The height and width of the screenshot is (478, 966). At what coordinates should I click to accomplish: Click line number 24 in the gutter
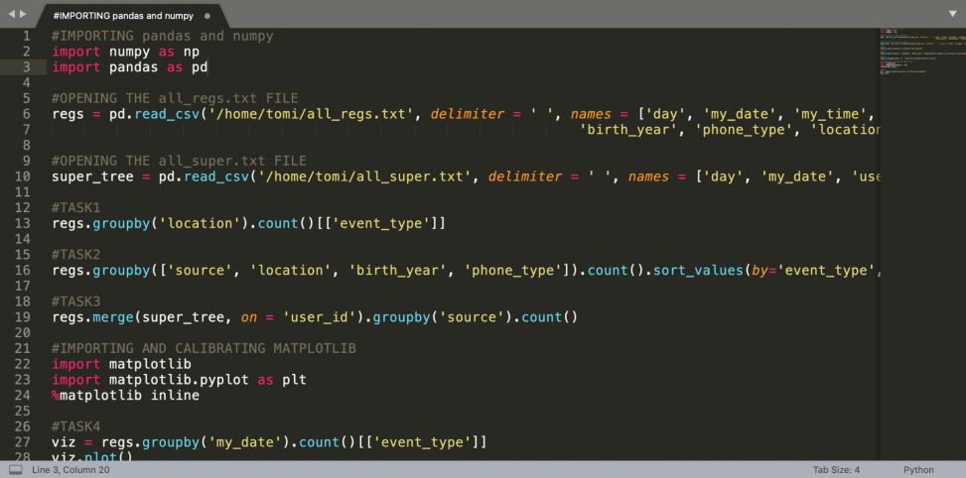point(25,395)
